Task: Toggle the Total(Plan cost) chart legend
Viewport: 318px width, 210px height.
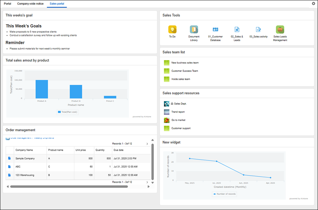Action: point(67,112)
